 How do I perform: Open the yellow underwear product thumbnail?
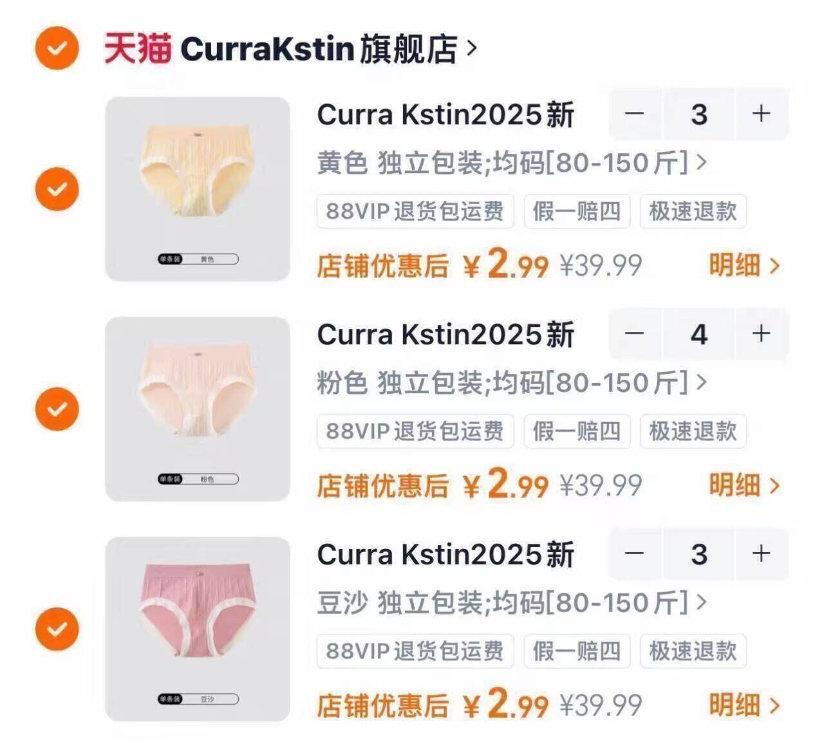[198, 189]
